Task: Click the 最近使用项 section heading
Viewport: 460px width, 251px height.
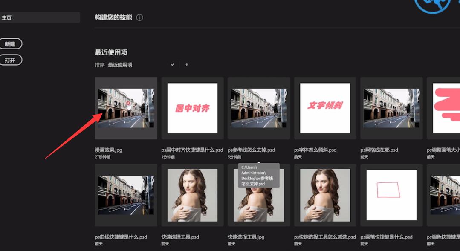Action: pyautogui.click(x=111, y=52)
